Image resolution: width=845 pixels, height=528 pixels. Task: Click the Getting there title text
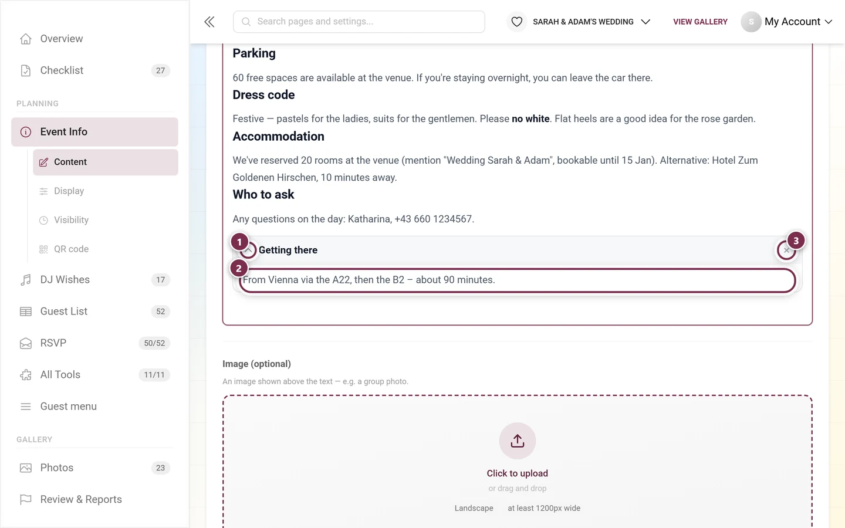pyautogui.click(x=288, y=251)
